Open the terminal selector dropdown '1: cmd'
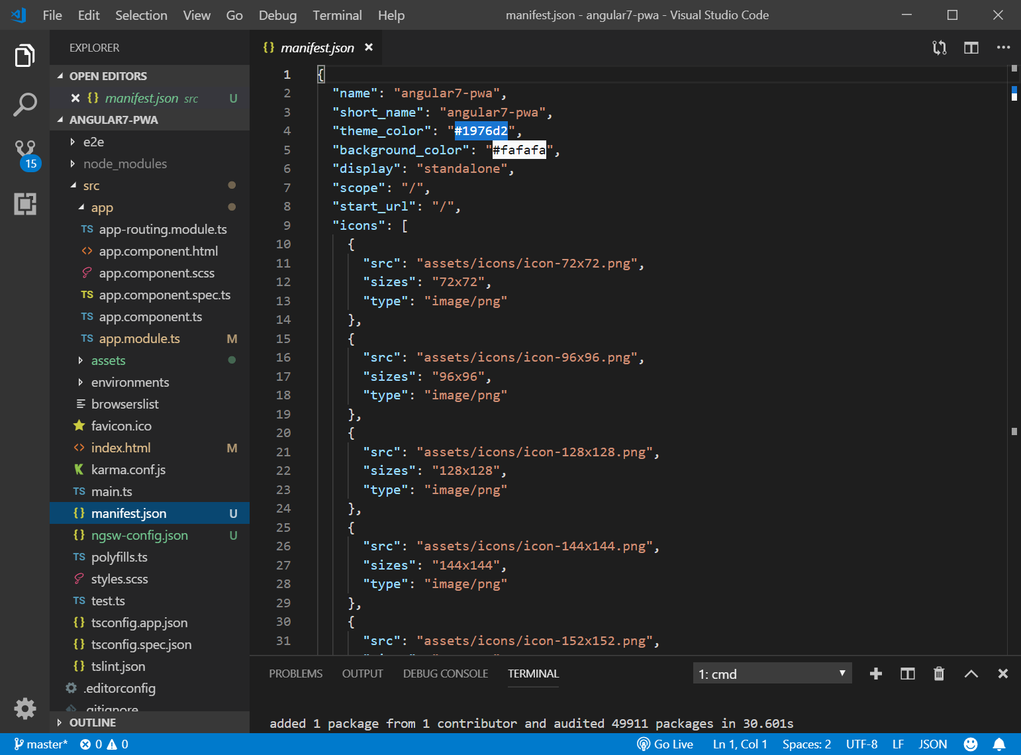 tap(771, 674)
